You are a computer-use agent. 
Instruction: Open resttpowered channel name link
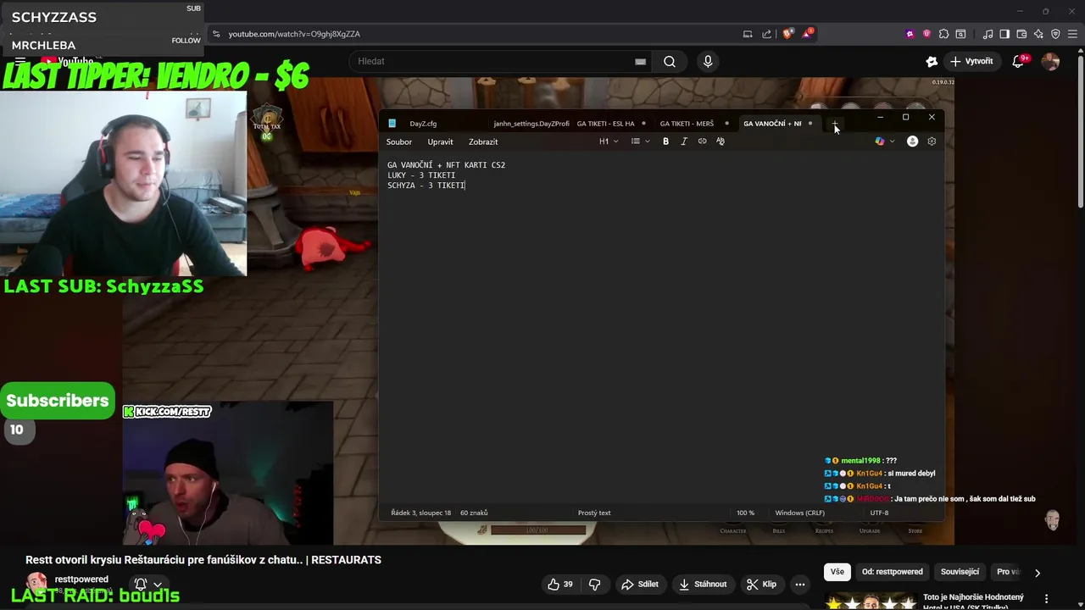click(x=81, y=579)
